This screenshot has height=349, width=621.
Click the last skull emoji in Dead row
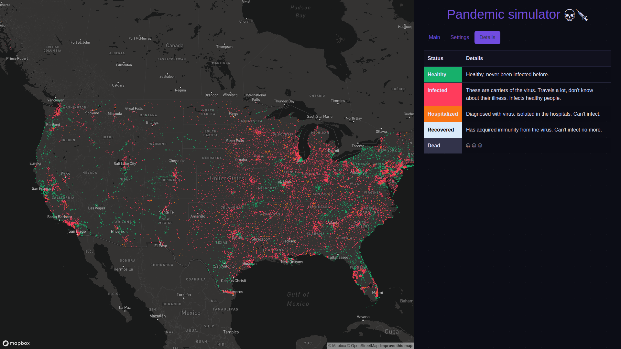tap(480, 146)
